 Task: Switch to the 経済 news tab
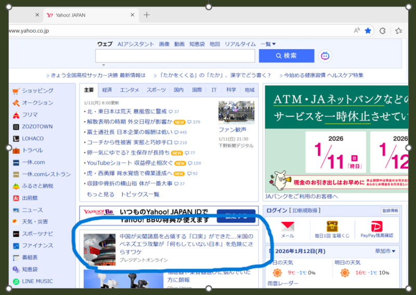click(107, 90)
